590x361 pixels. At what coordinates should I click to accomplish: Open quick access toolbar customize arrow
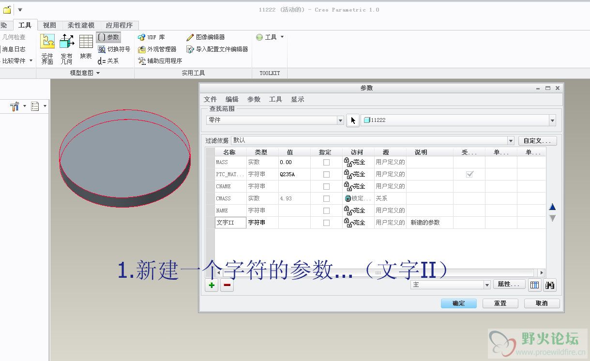click(x=20, y=10)
